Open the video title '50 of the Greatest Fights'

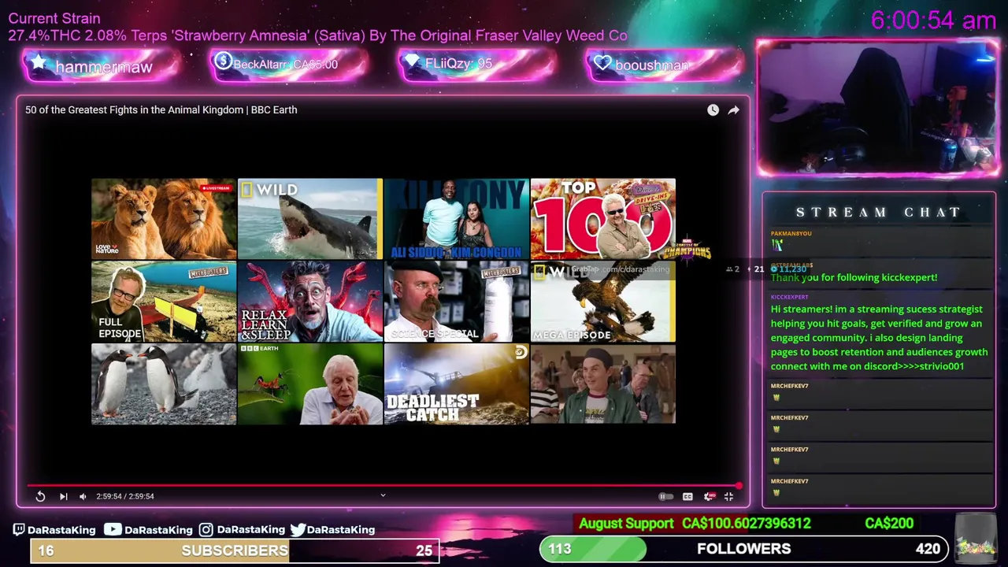click(x=161, y=109)
